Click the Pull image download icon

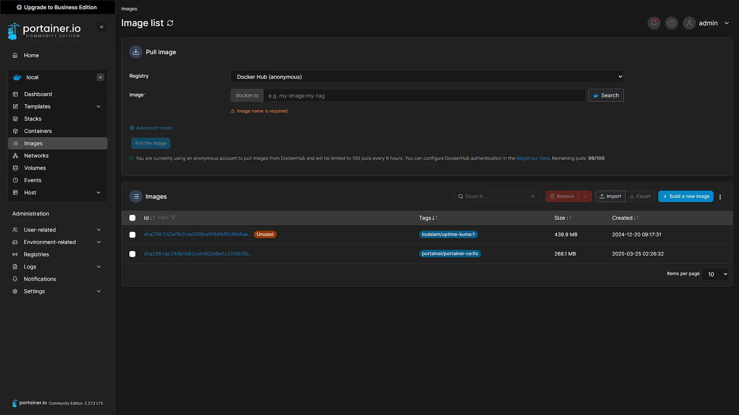(x=136, y=52)
